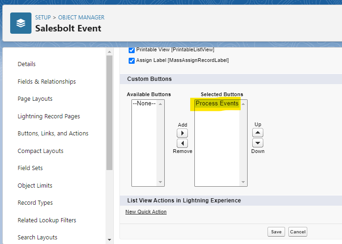Click the Remove left-arrow button
This screenshot has height=244, width=342.
[182, 143]
